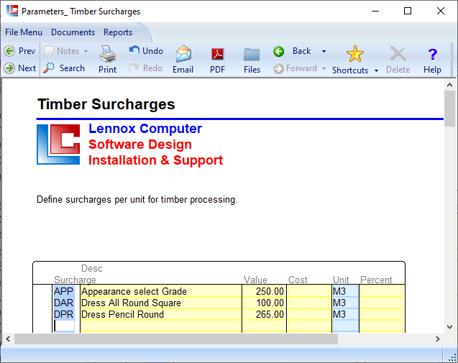Viewport: 458px width, 363px height.
Task: Click the Search text label
Action: (x=72, y=68)
